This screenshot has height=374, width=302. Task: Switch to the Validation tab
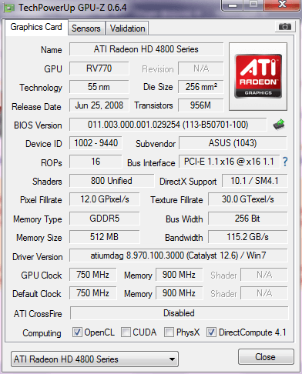tap(127, 28)
